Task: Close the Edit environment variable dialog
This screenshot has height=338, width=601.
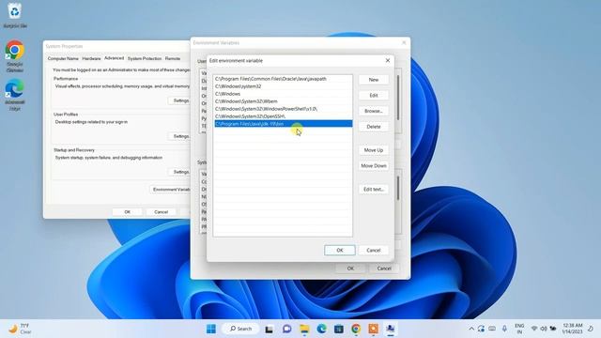Action: click(388, 60)
